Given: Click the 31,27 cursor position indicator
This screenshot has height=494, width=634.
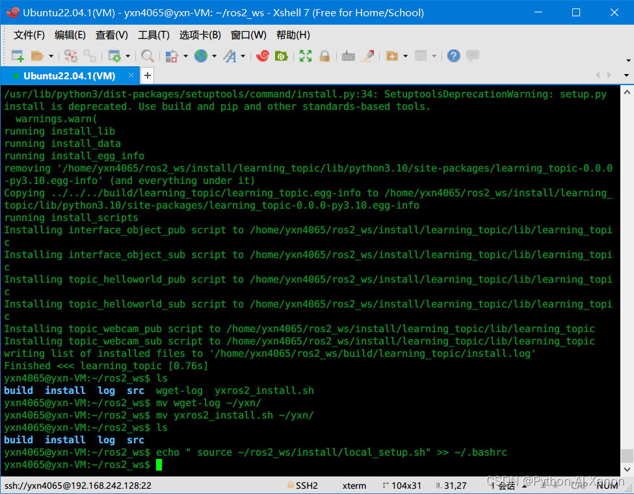Looking at the screenshot, I should click(451, 486).
